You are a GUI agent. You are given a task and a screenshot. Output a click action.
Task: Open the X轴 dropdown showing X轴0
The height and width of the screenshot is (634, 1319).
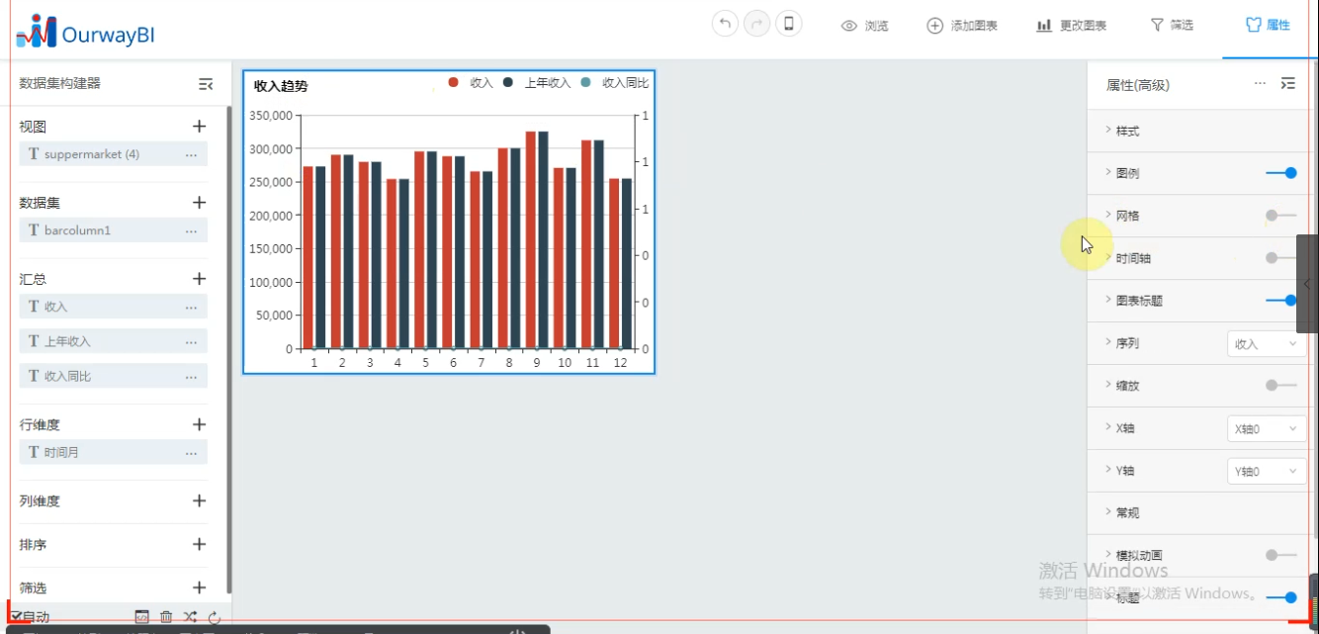pos(1266,428)
